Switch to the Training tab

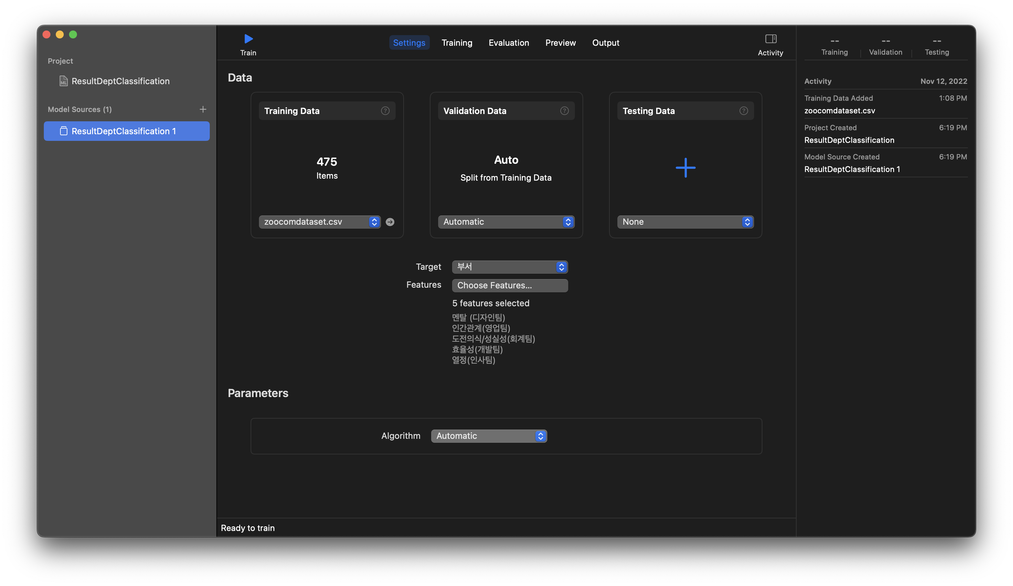457,42
